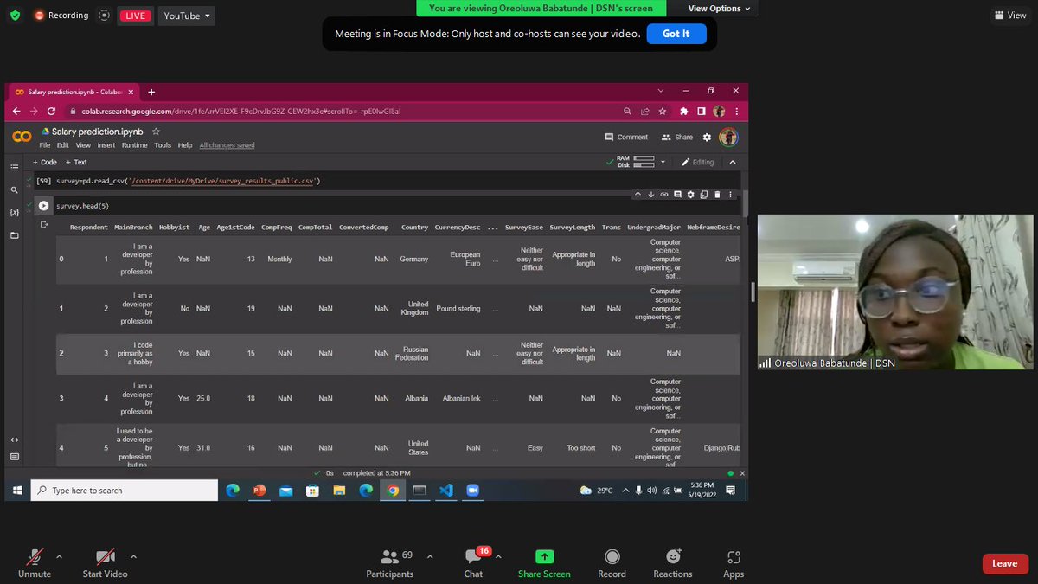The width and height of the screenshot is (1038, 584).
Task: Unmute microphone in Zoom
Action: (35, 563)
